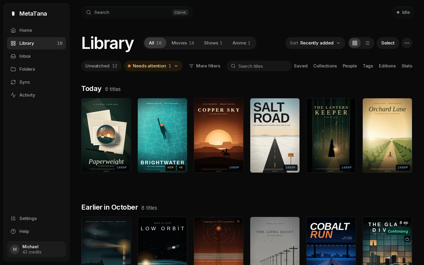Viewport: 424px width, 265px height.
Task: Click the Idle status indicator
Action: 403,12
